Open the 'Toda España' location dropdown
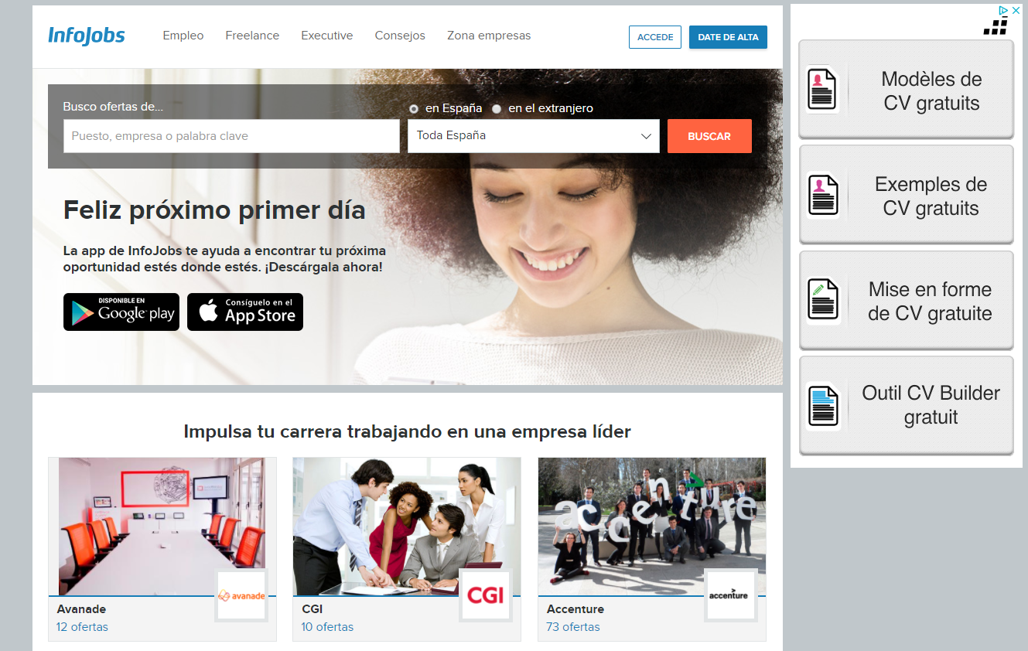1028x651 pixels. point(533,135)
